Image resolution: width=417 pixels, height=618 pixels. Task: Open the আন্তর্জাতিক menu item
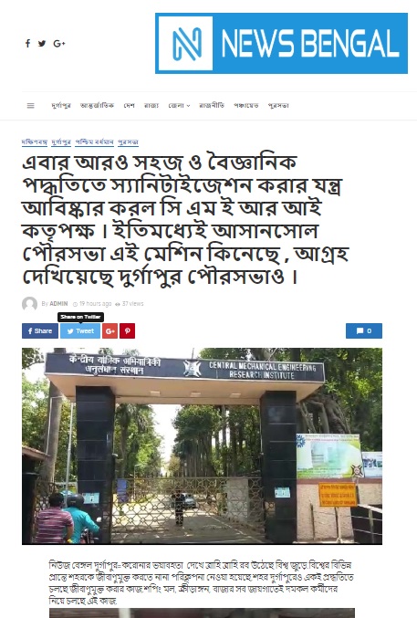[x=97, y=106]
